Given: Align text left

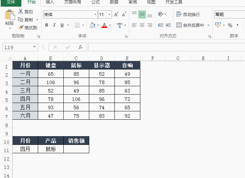Looking at the screenshot, I should pos(134,25).
